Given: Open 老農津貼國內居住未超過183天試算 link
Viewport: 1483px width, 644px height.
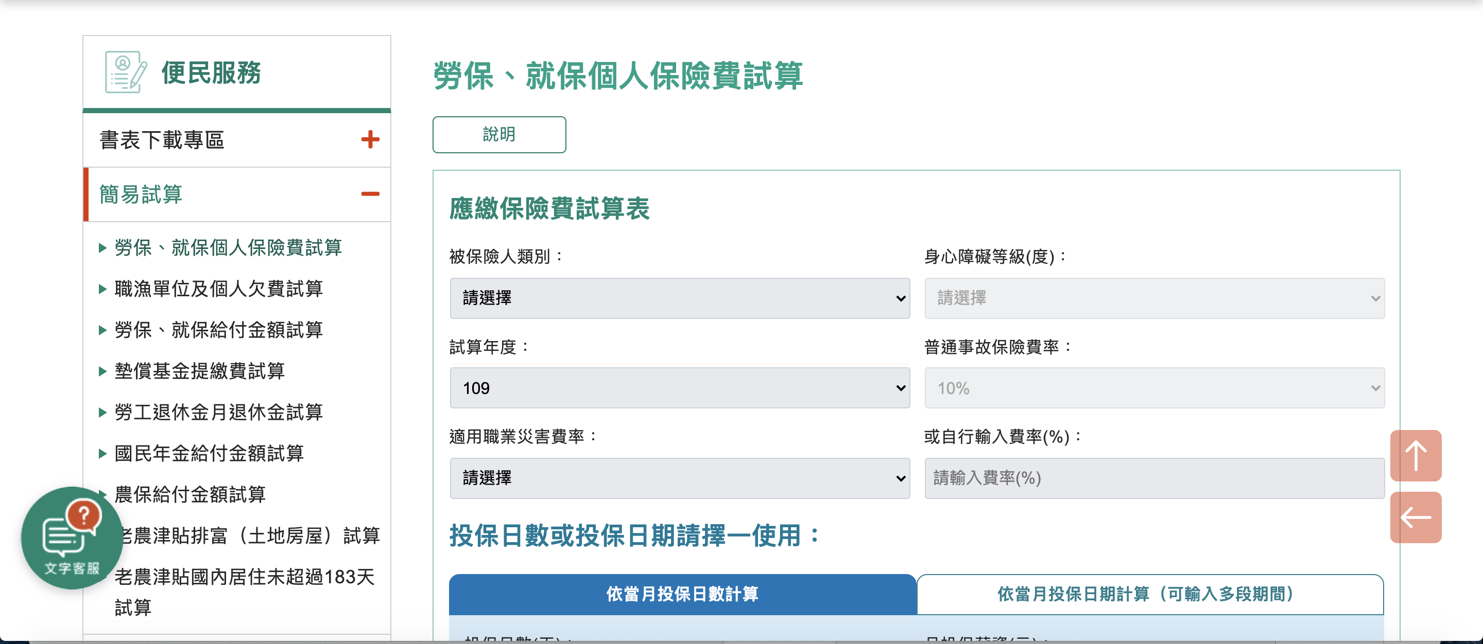Looking at the screenshot, I should pyautogui.click(x=244, y=577).
